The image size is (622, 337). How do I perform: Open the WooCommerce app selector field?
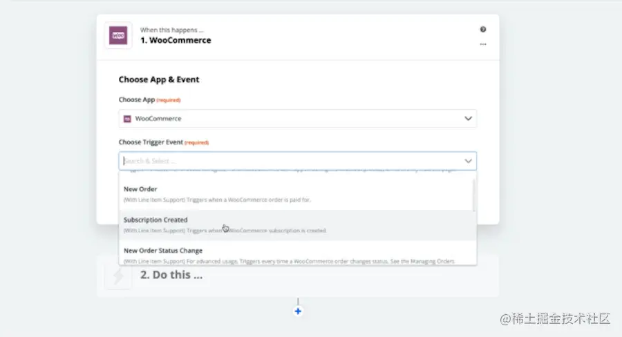(297, 119)
